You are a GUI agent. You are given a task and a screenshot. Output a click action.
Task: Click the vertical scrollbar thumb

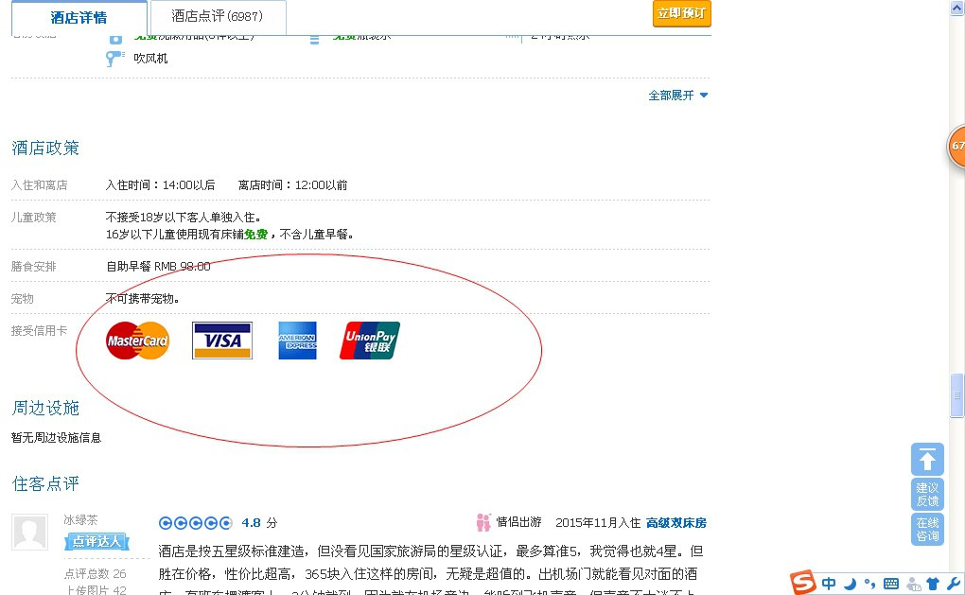click(957, 395)
